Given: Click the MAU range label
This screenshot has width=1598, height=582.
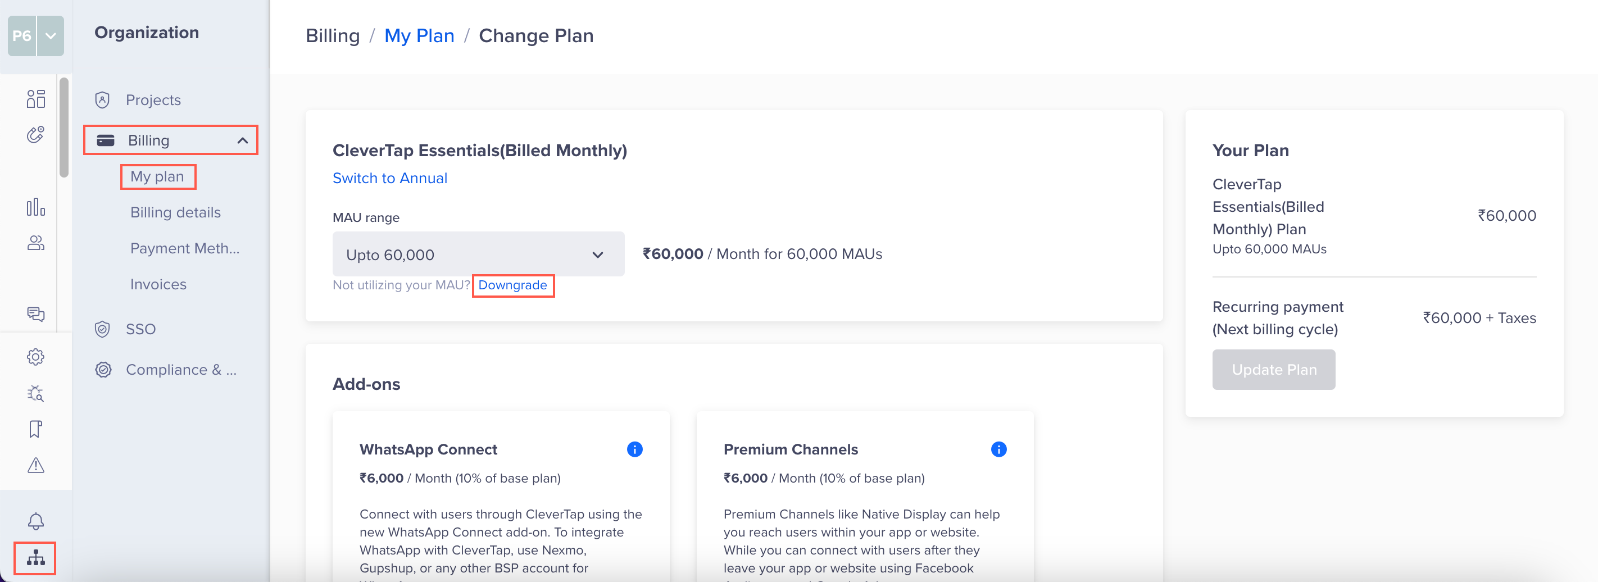Looking at the screenshot, I should [366, 218].
